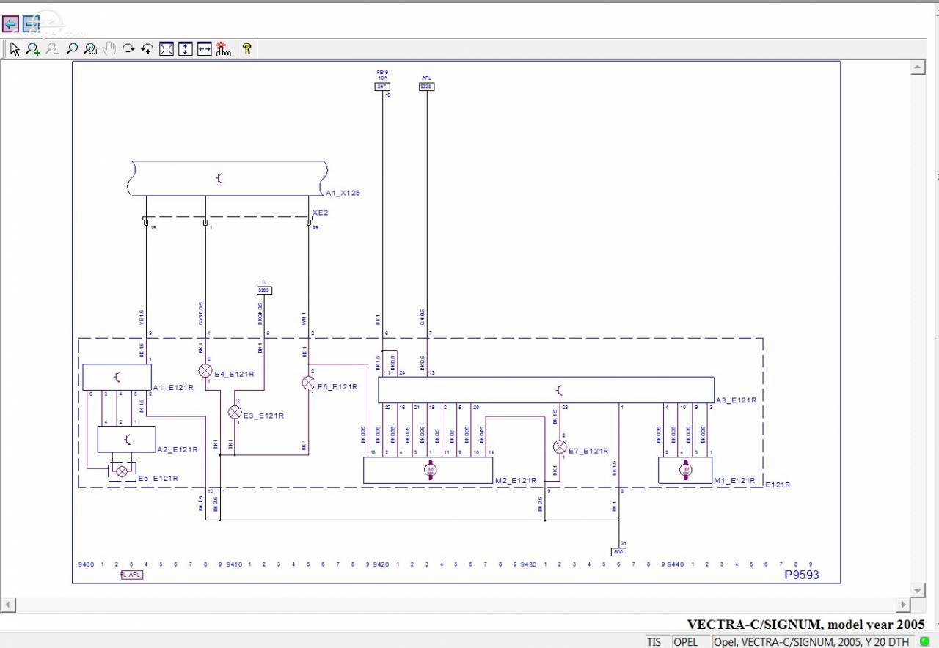Image resolution: width=939 pixels, height=648 pixels.
Task: Click the 9400 track number
Action: [x=86, y=564]
